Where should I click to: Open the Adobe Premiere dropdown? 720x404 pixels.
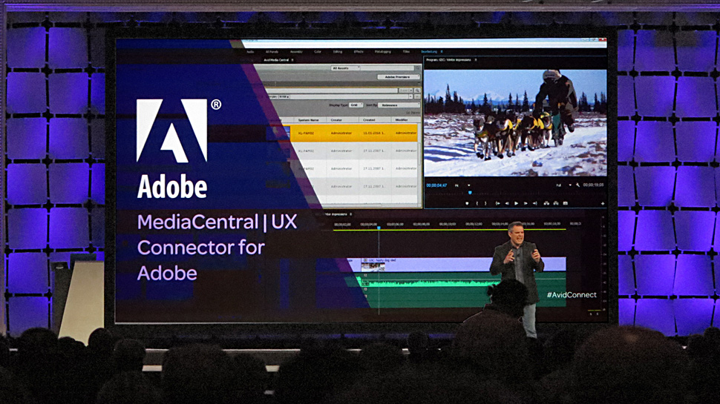(x=398, y=77)
